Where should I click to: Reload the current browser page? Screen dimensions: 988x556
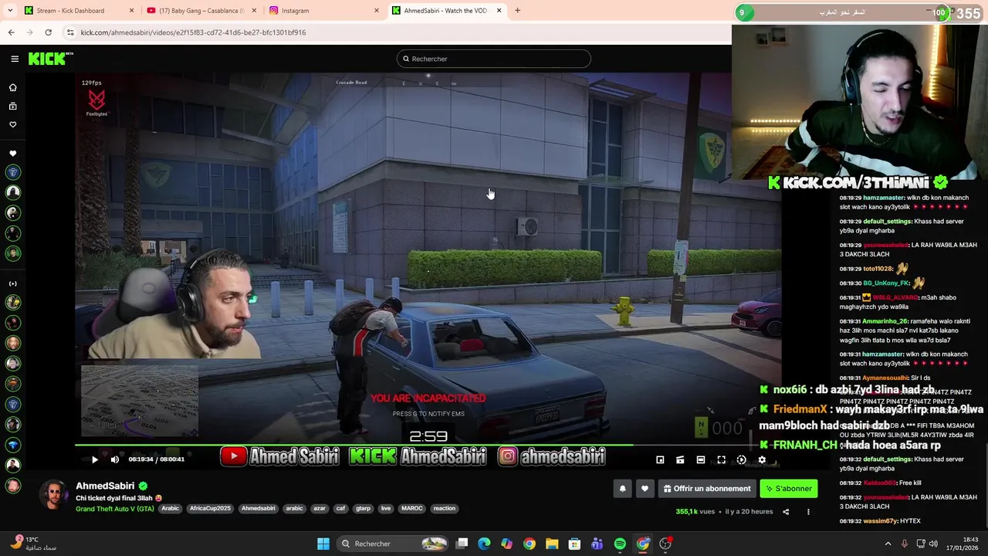pyautogui.click(x=48, y=32)
